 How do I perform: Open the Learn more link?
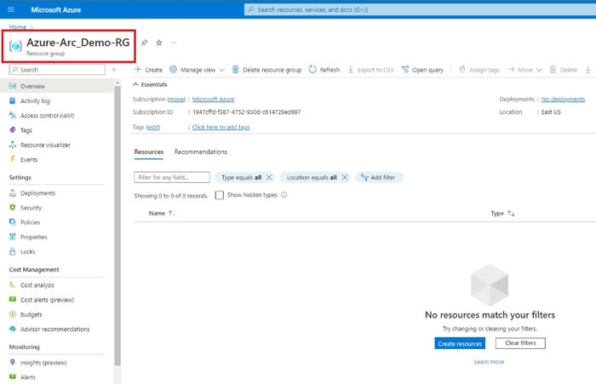[489, 362]
